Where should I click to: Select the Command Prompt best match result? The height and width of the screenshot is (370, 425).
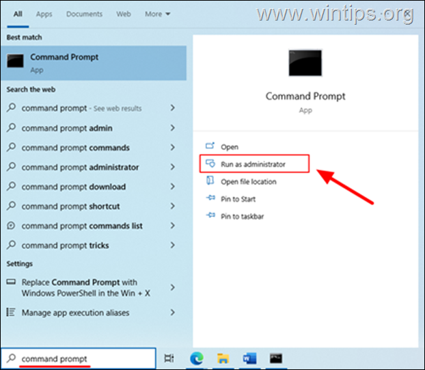[x=94, y=63]
